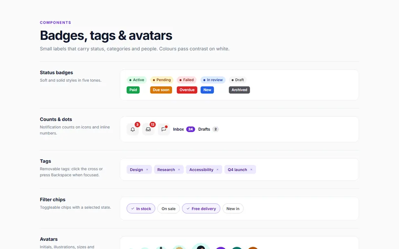Click the blue New badge
The width and height of the screenshot is (399, 249).
pyautogui.click(x=207, y=90)
